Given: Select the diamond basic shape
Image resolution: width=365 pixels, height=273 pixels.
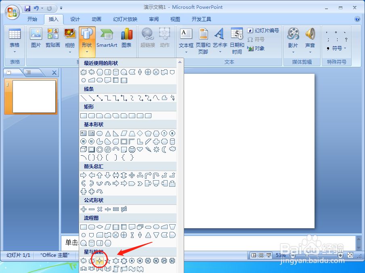Looking at the screenshot, I should tap(140, 133).
